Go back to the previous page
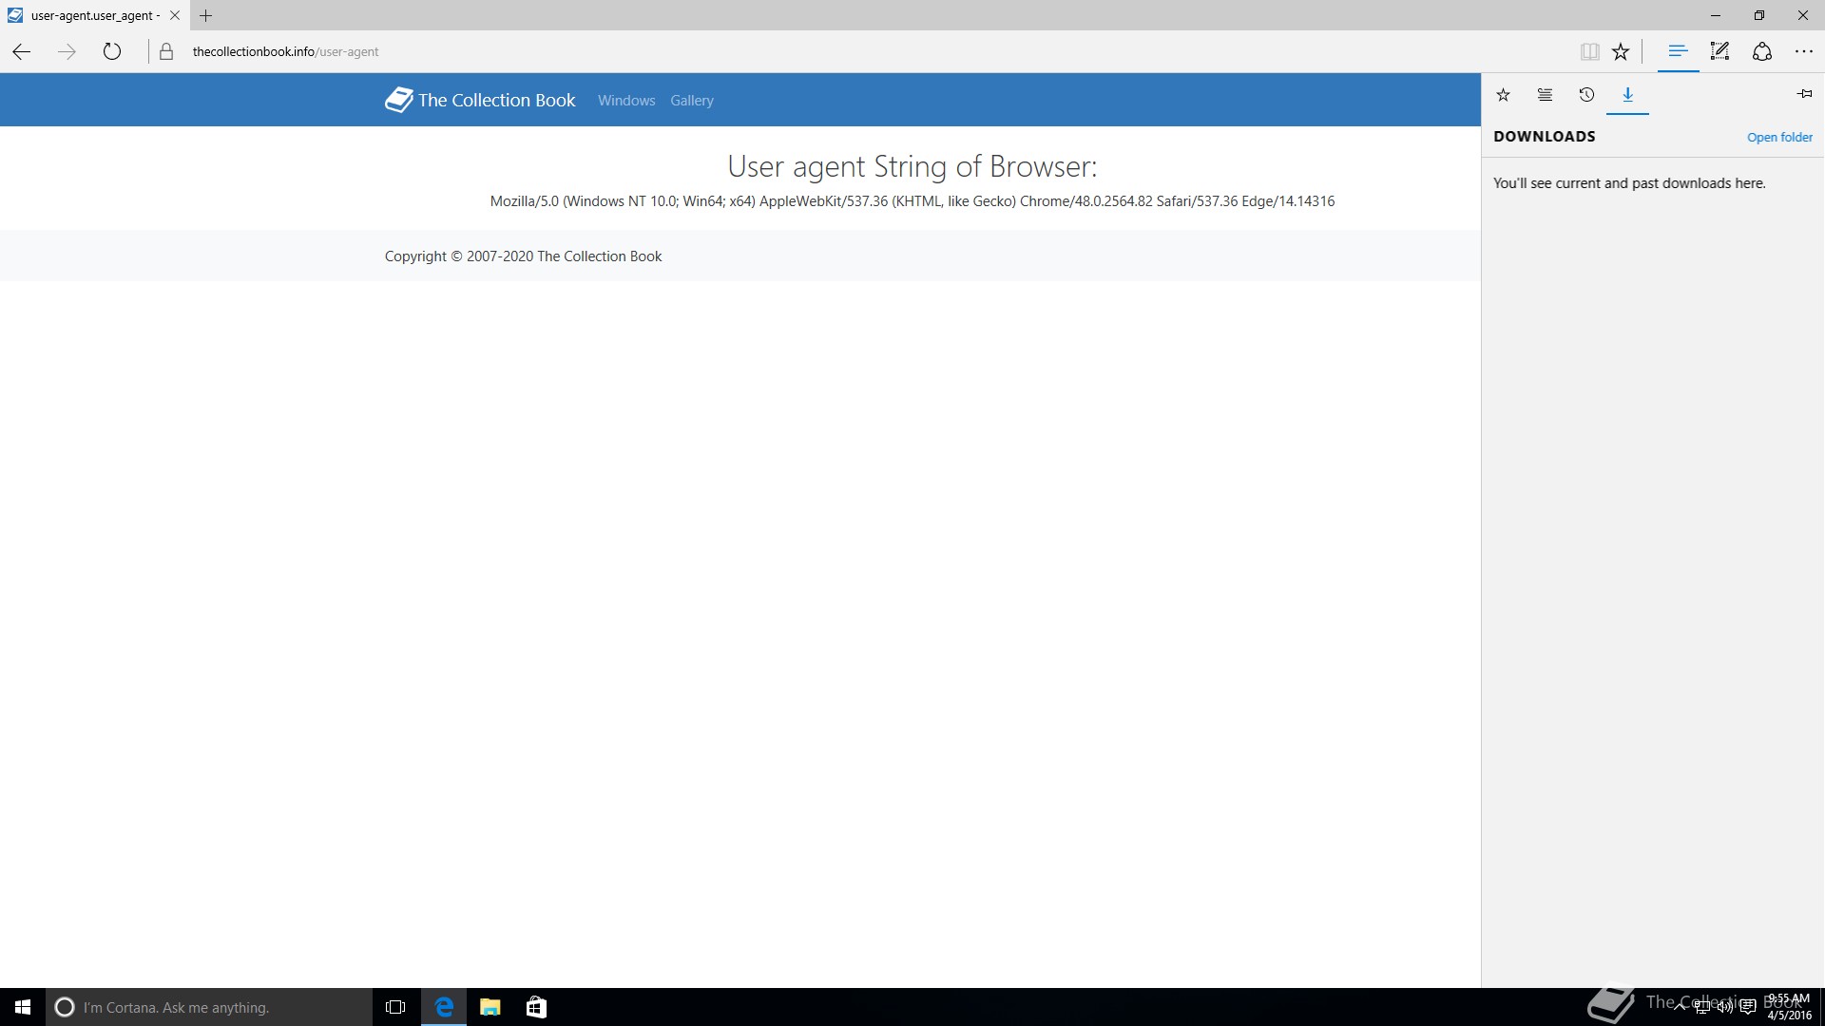Screen dimensions: 1825x1026 [x=21, y=51]
